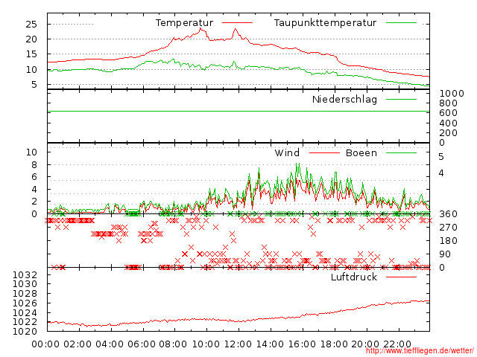The width and height of the screenshot is (477, 357).
Task: Click the 08:00 time axis label
Action: (x=173, y=344)
